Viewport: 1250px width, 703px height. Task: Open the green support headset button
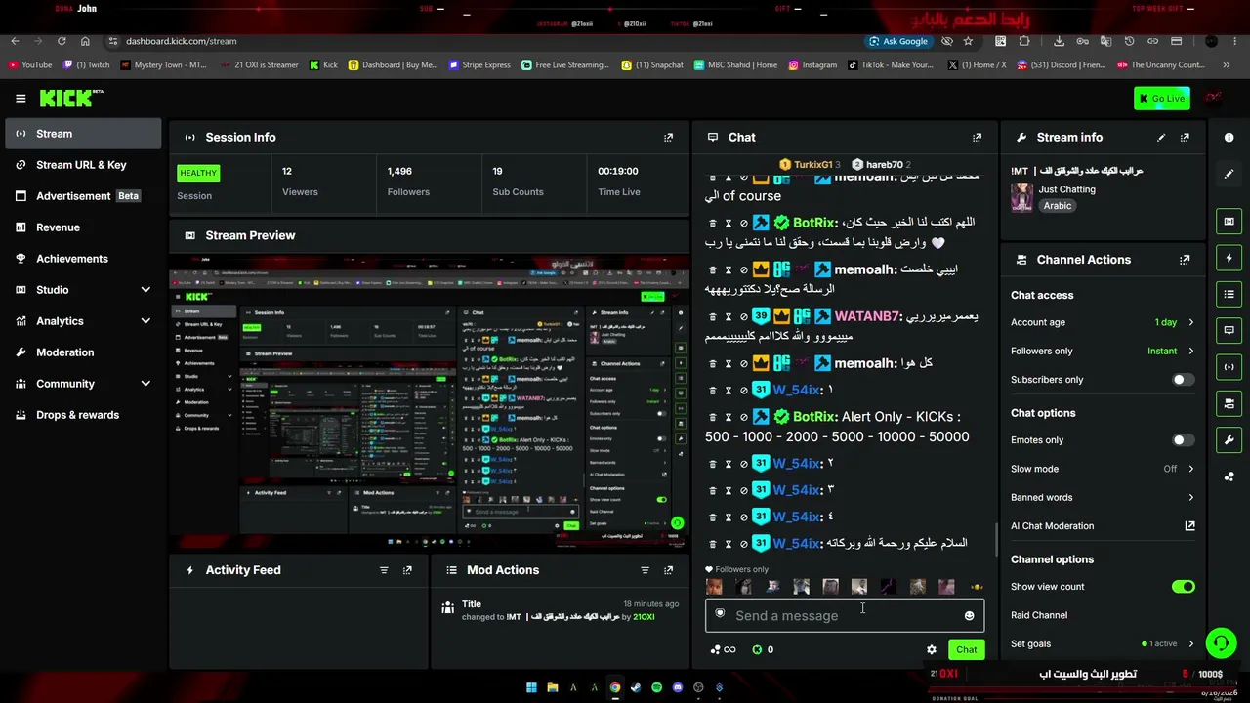coord(1221,642)
